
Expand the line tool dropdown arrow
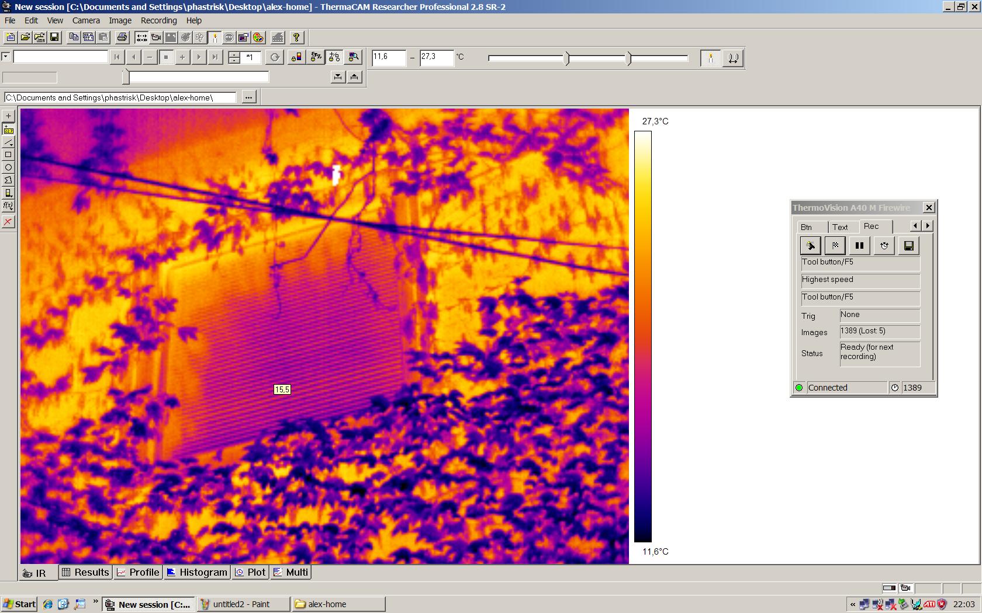pos(12,145)
